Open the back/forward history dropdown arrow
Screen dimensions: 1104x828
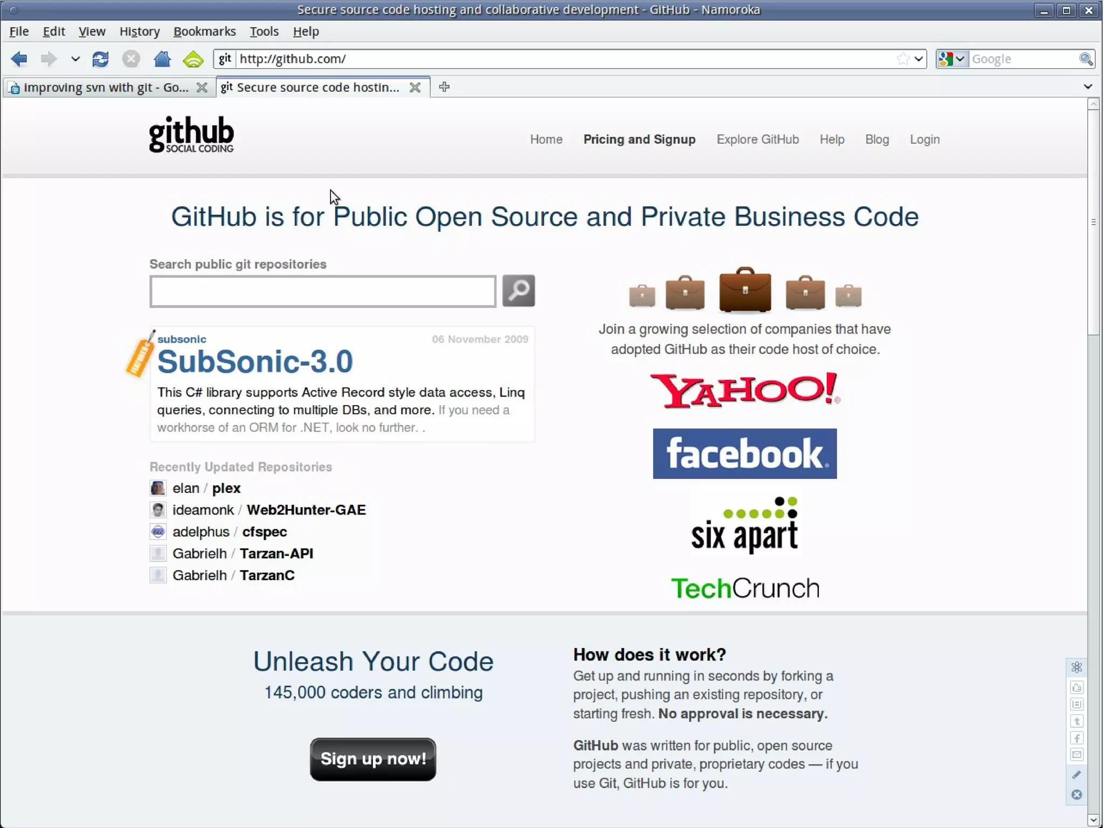(x=75, y=59)
